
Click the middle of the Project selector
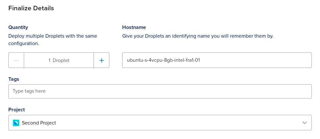coord(160,123)
